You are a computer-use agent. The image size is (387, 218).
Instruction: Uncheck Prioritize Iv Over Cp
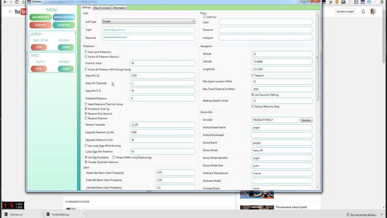pyautogui.click(x=86, y=109)
